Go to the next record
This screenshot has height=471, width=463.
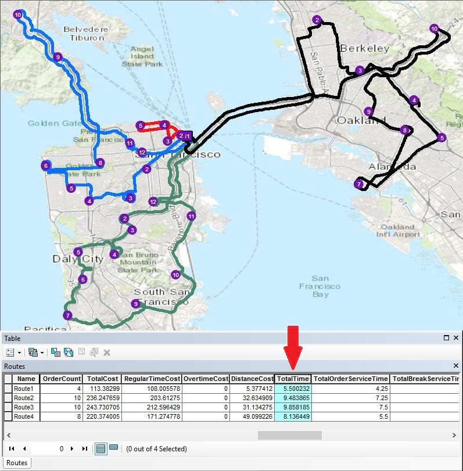[72, 448]
